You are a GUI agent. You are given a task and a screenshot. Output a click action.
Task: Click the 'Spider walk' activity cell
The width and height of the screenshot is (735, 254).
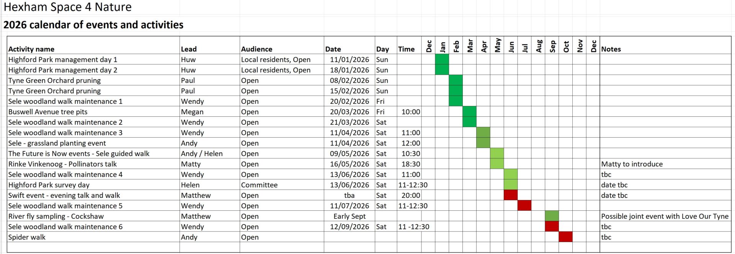pyautogui.click(x=93, y=237)
